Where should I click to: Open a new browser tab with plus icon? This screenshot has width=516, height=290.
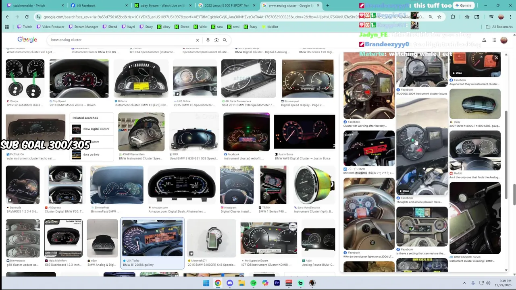[327, 5]
